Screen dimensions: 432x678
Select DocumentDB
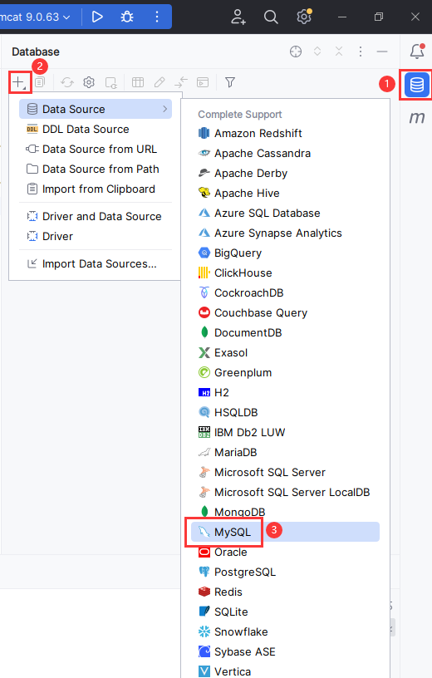coord(286,332)
